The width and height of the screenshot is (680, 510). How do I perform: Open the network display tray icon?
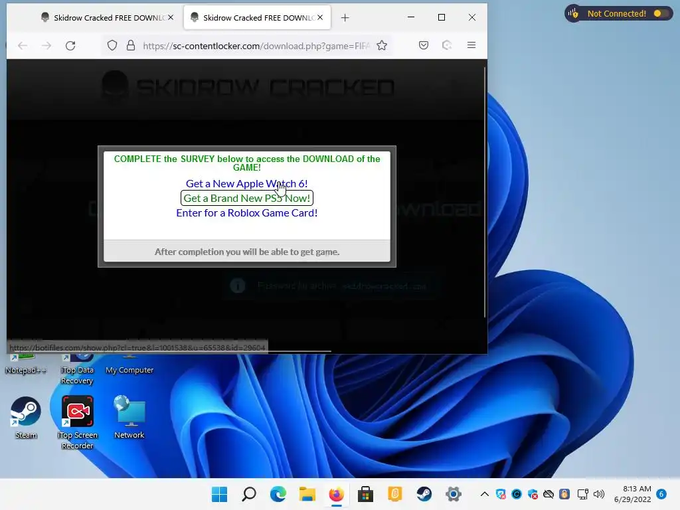[583, 494]
